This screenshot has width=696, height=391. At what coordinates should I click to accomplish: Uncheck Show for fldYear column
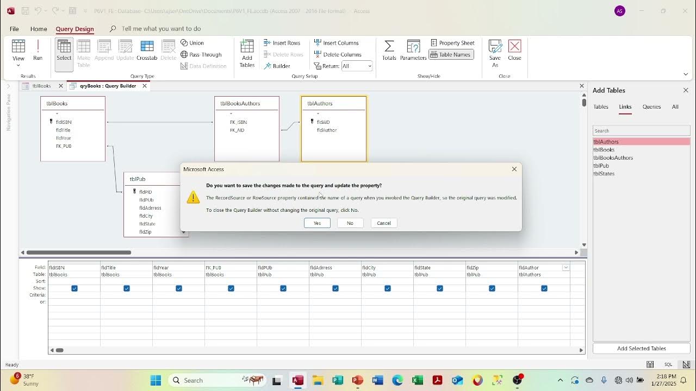tap(179, 288)
